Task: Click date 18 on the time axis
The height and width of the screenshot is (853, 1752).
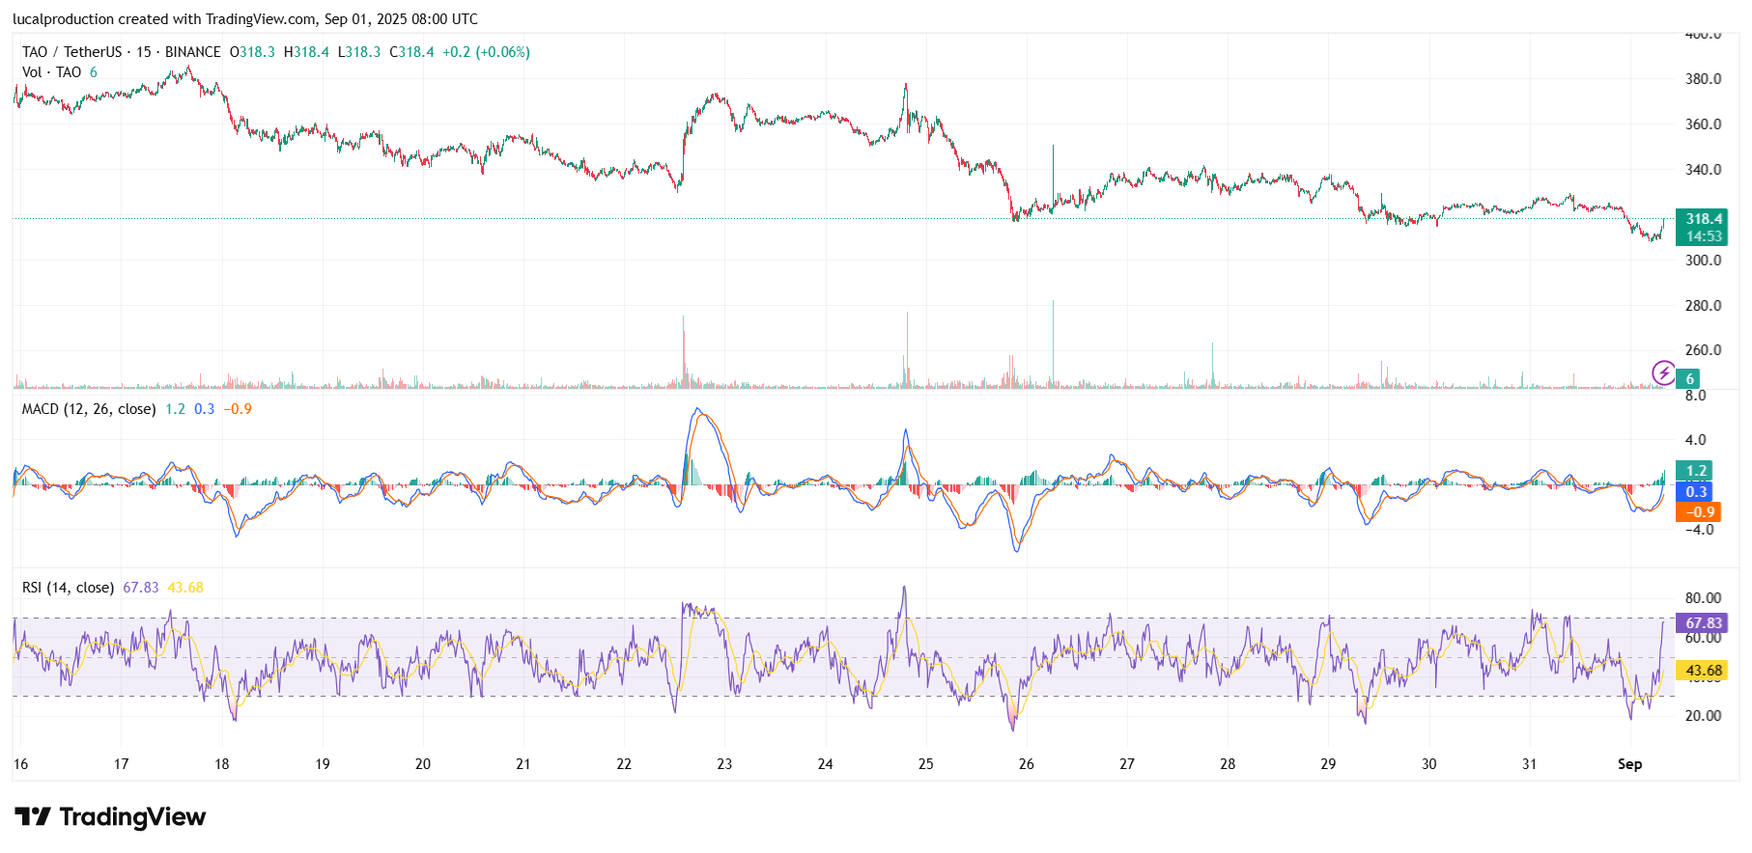Action: coord(221,764)
